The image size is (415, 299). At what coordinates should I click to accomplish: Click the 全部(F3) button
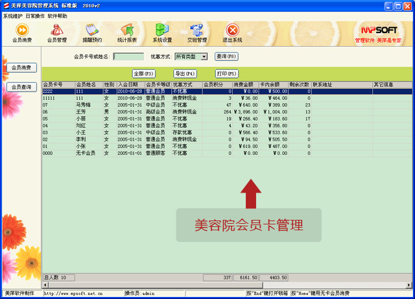143,73
